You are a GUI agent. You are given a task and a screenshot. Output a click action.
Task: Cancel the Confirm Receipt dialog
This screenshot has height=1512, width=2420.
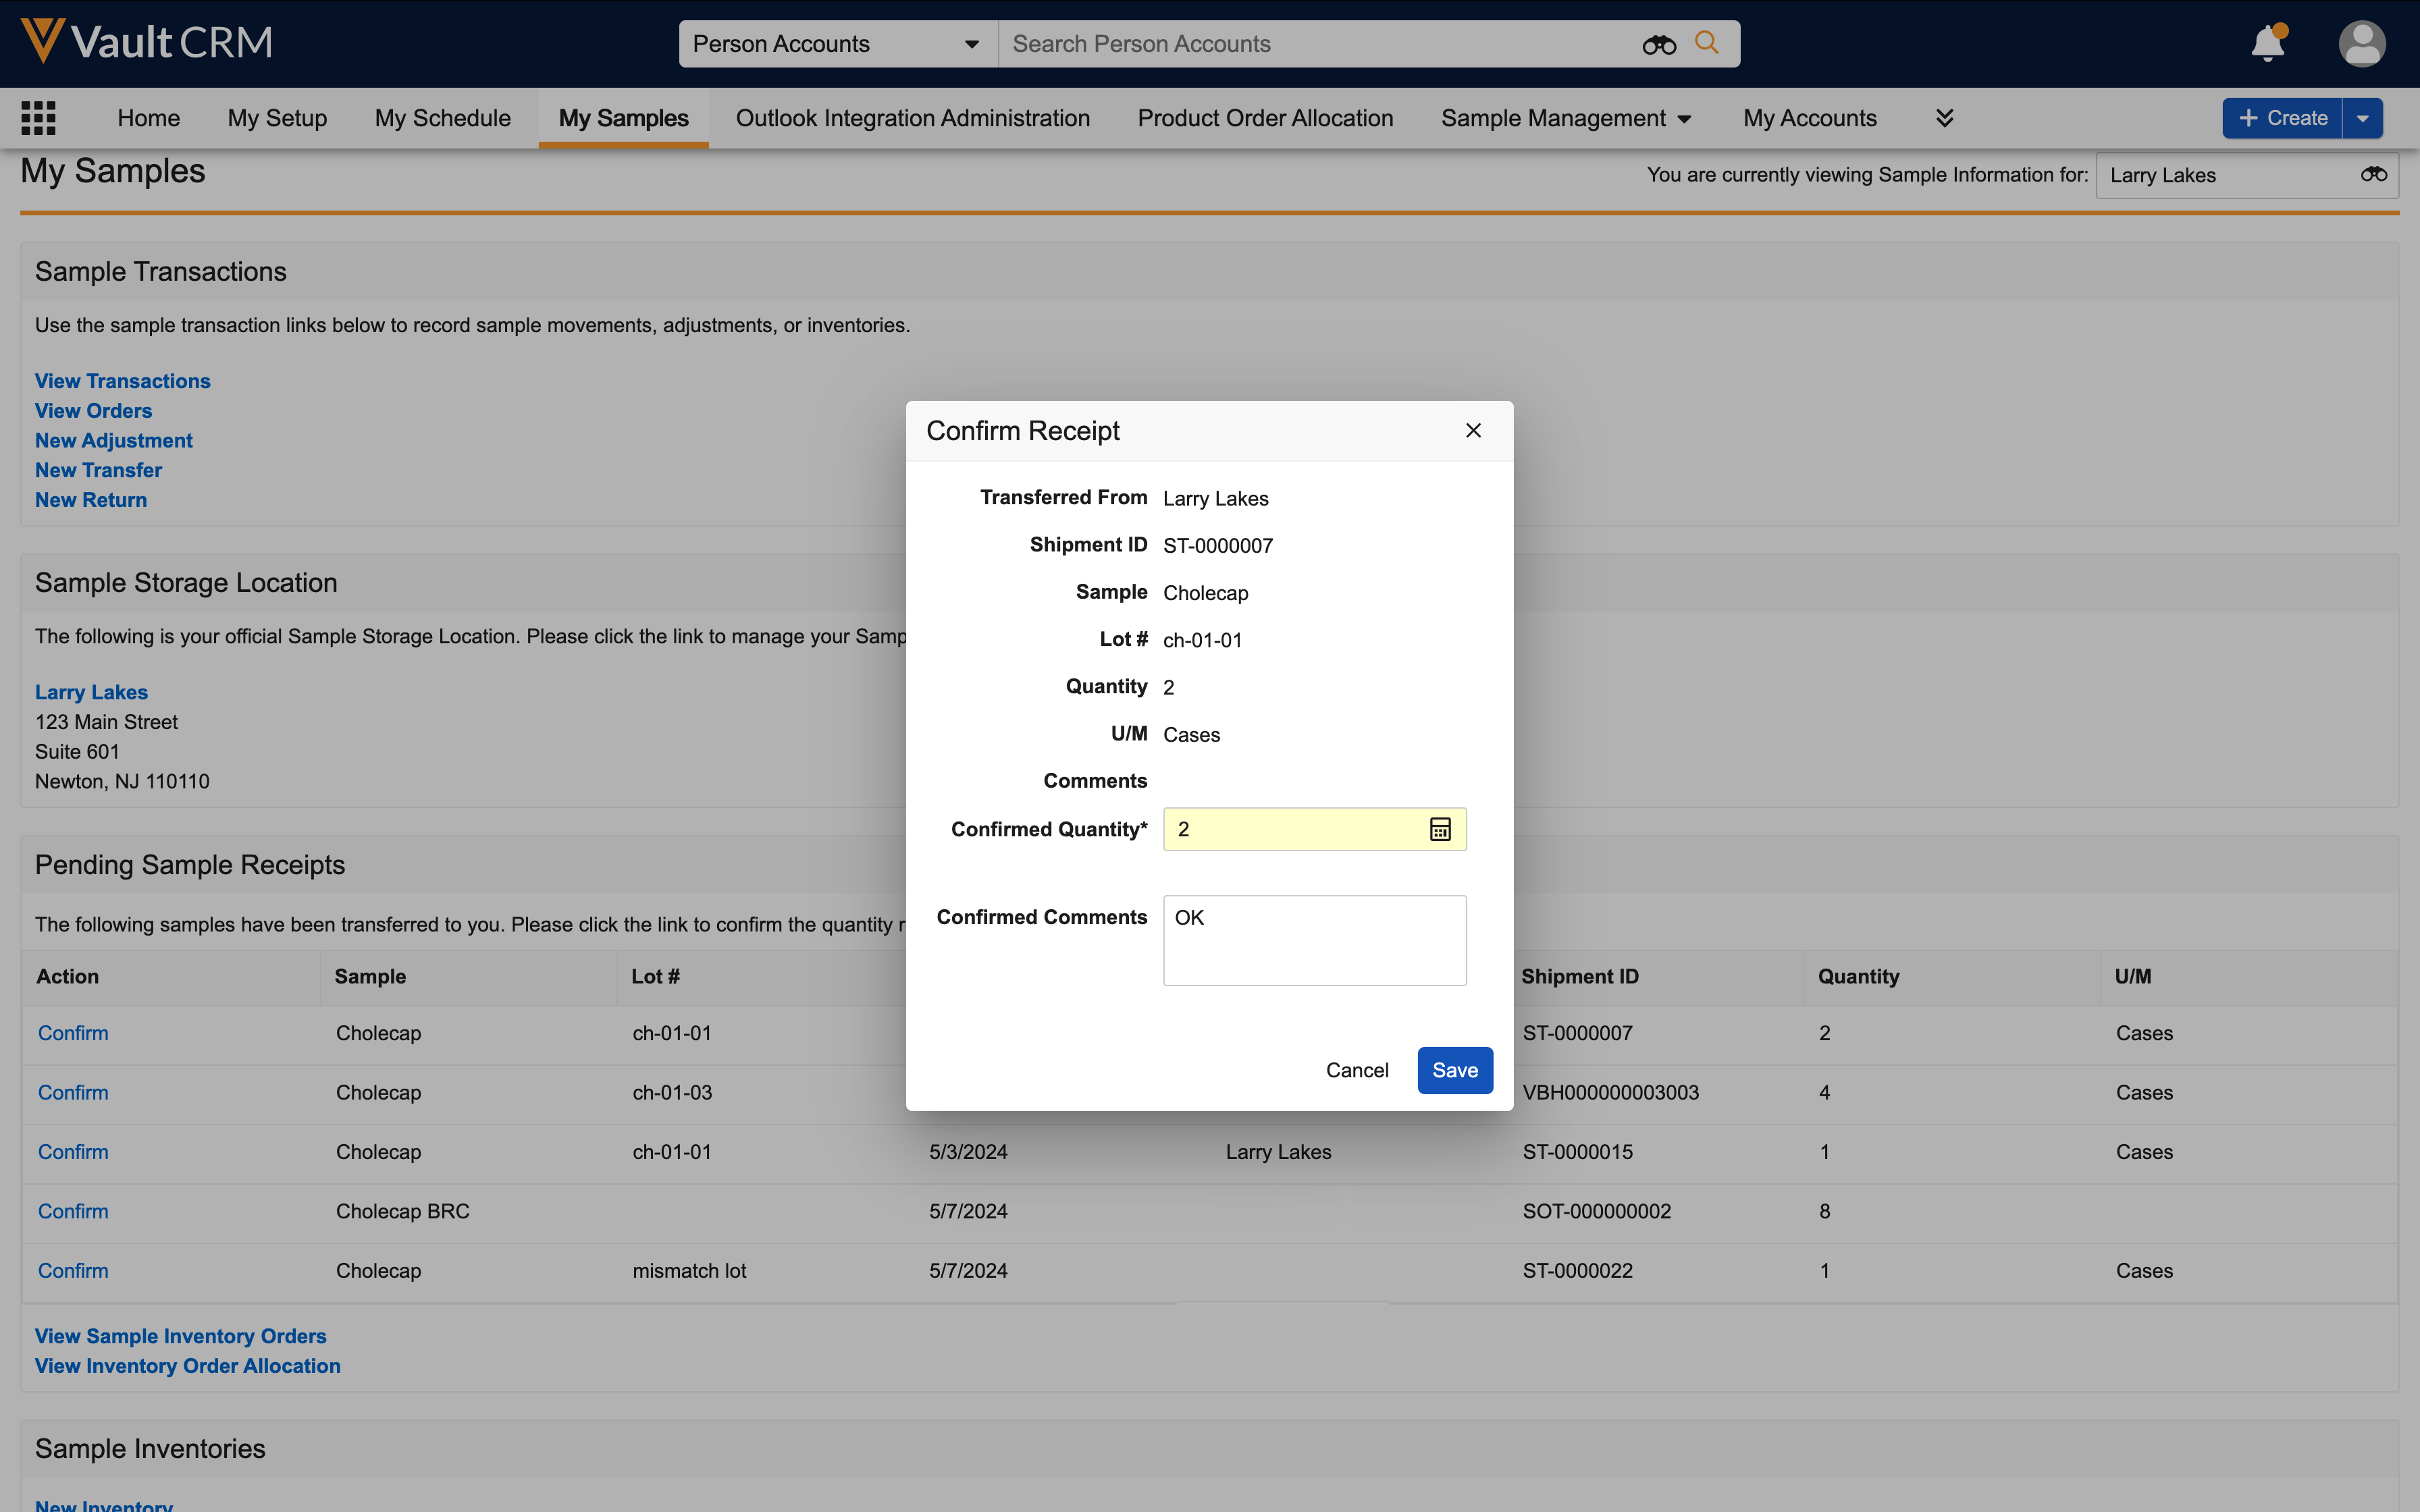pyautogui.click(x=1357, y=1070)
